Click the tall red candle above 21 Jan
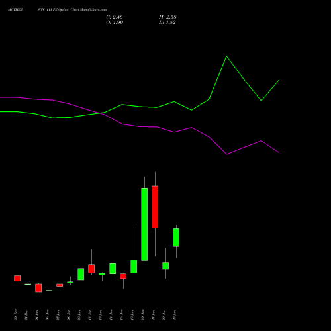The height and width of the screenshot is (331, 331). (155, 207)
